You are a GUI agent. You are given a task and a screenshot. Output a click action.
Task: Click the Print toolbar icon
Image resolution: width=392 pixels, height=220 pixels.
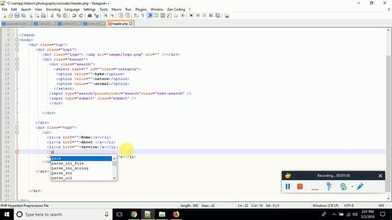click(43, 15)
